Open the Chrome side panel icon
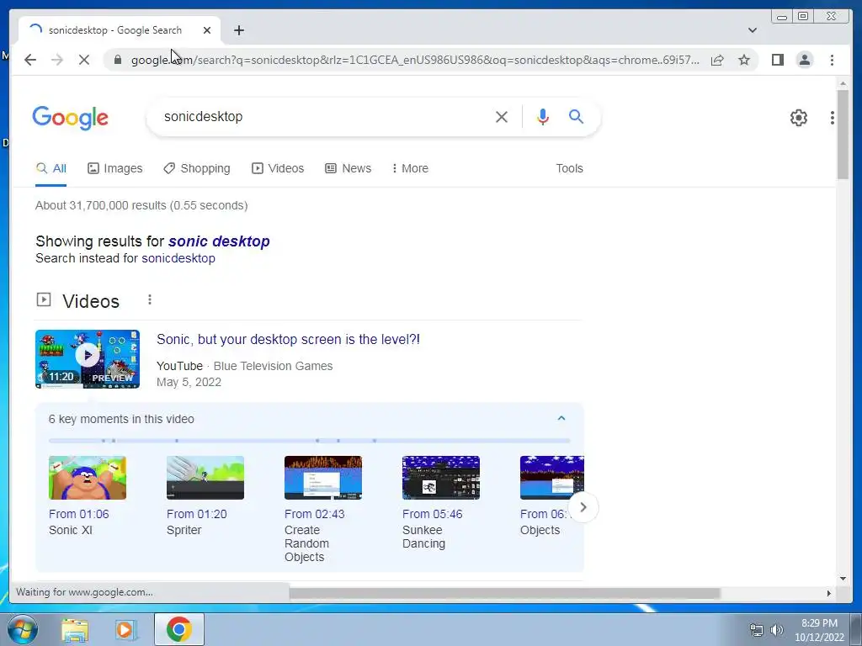This screenshot has width=862, height=646. coord(777,60)
